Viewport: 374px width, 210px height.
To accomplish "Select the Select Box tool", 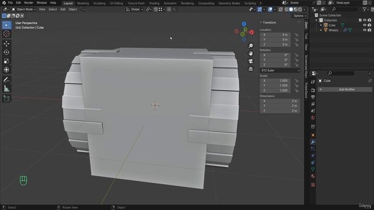I will tap(6, 25).
